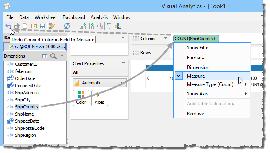Open the Worksheet menu
270x153 pixels.
coord(46,17)
